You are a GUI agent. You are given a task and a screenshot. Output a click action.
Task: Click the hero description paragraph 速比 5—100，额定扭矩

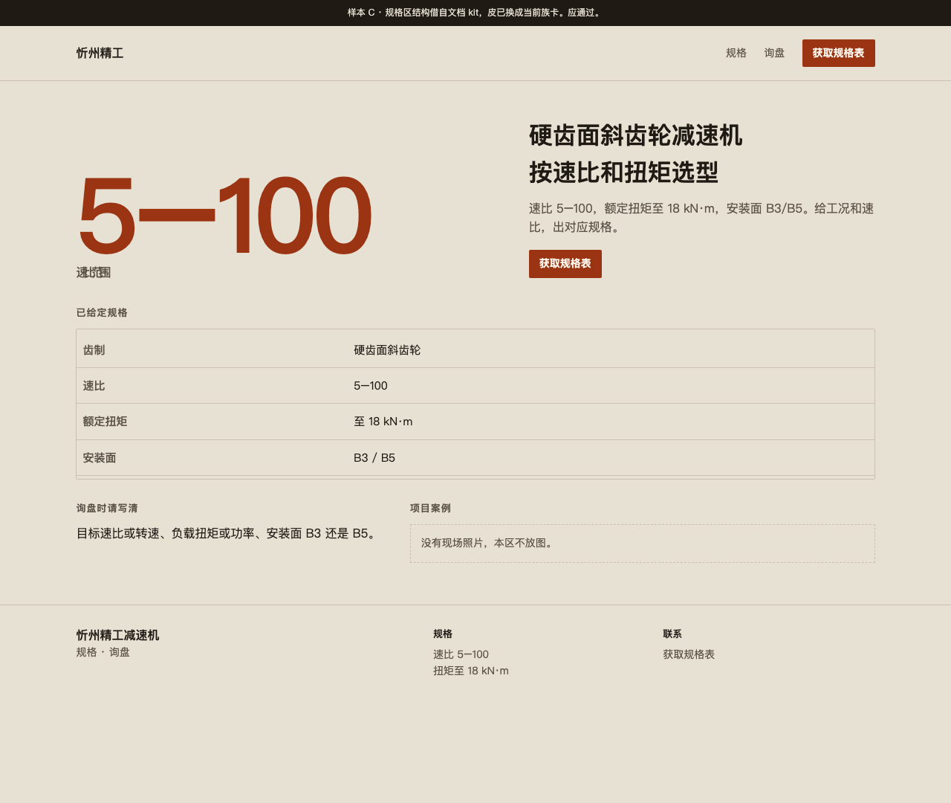701,218
